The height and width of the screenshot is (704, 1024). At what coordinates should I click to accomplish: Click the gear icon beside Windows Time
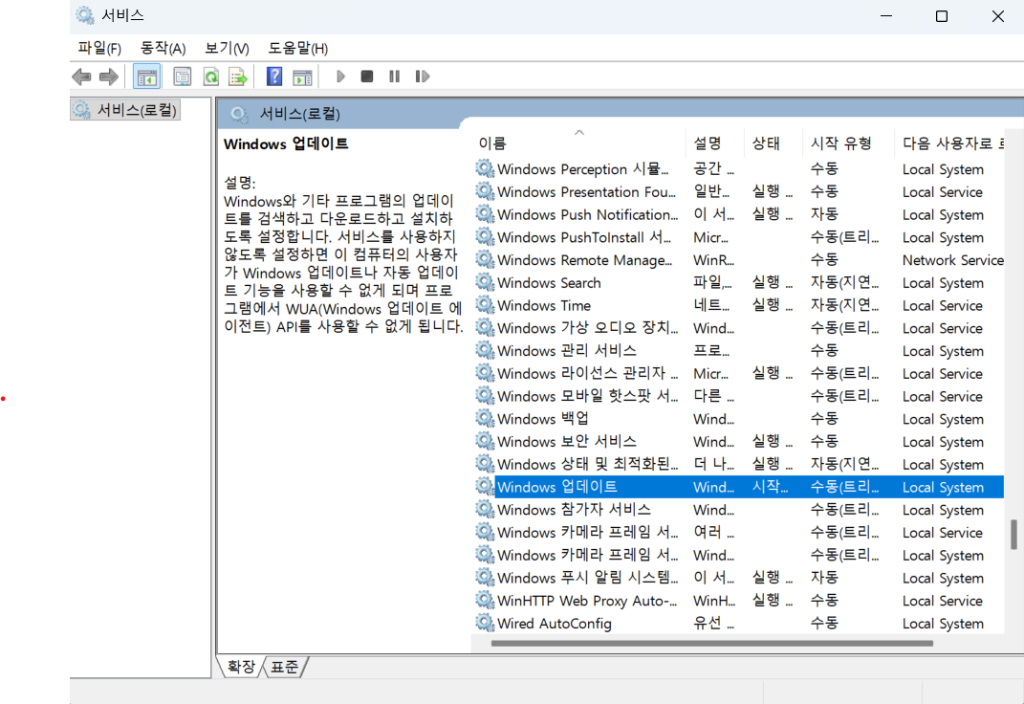pos(484,305)
